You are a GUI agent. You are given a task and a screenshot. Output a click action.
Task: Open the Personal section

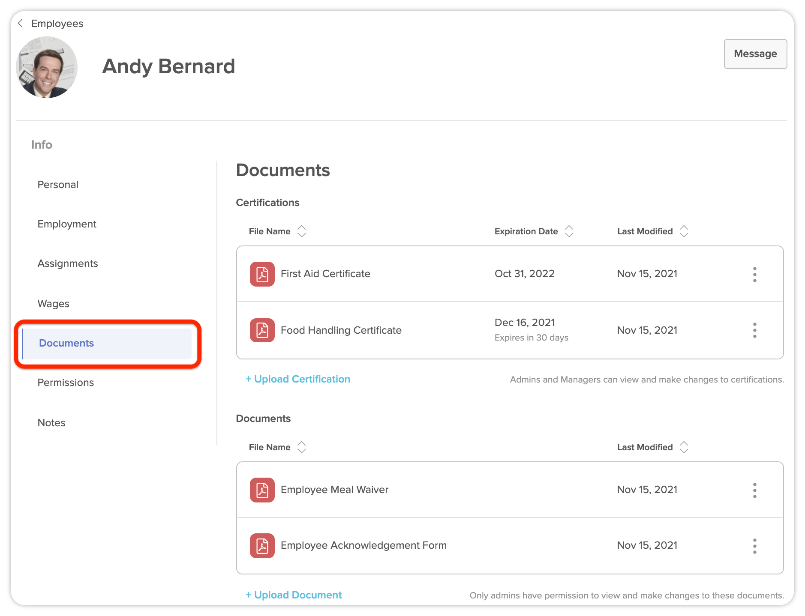tap(58, 185)
